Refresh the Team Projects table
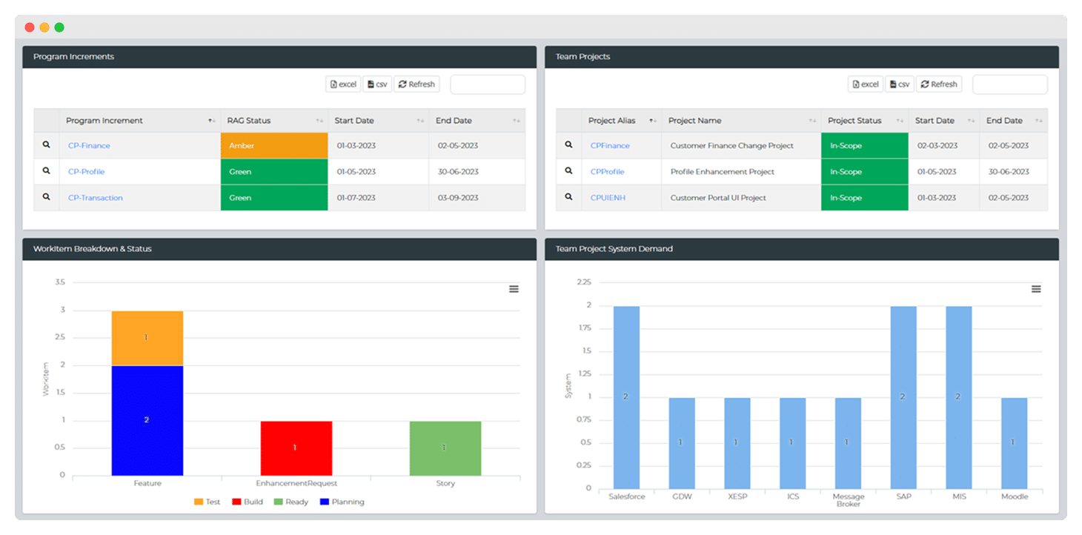The width and height of the screenshot is (1082, 535). 938,84
